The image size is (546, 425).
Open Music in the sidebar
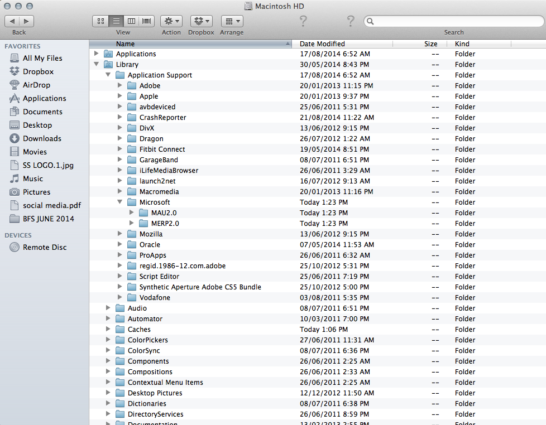(x=33, y=179)
